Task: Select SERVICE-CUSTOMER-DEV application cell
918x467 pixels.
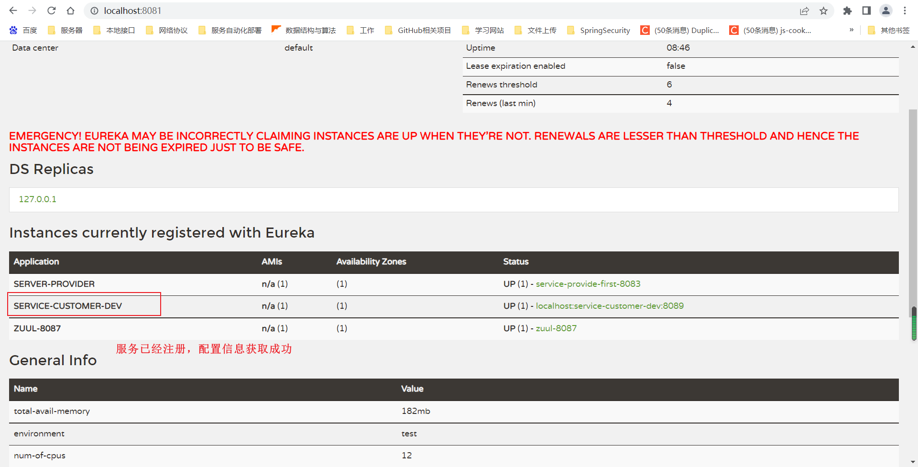Action: pos(68,306)
